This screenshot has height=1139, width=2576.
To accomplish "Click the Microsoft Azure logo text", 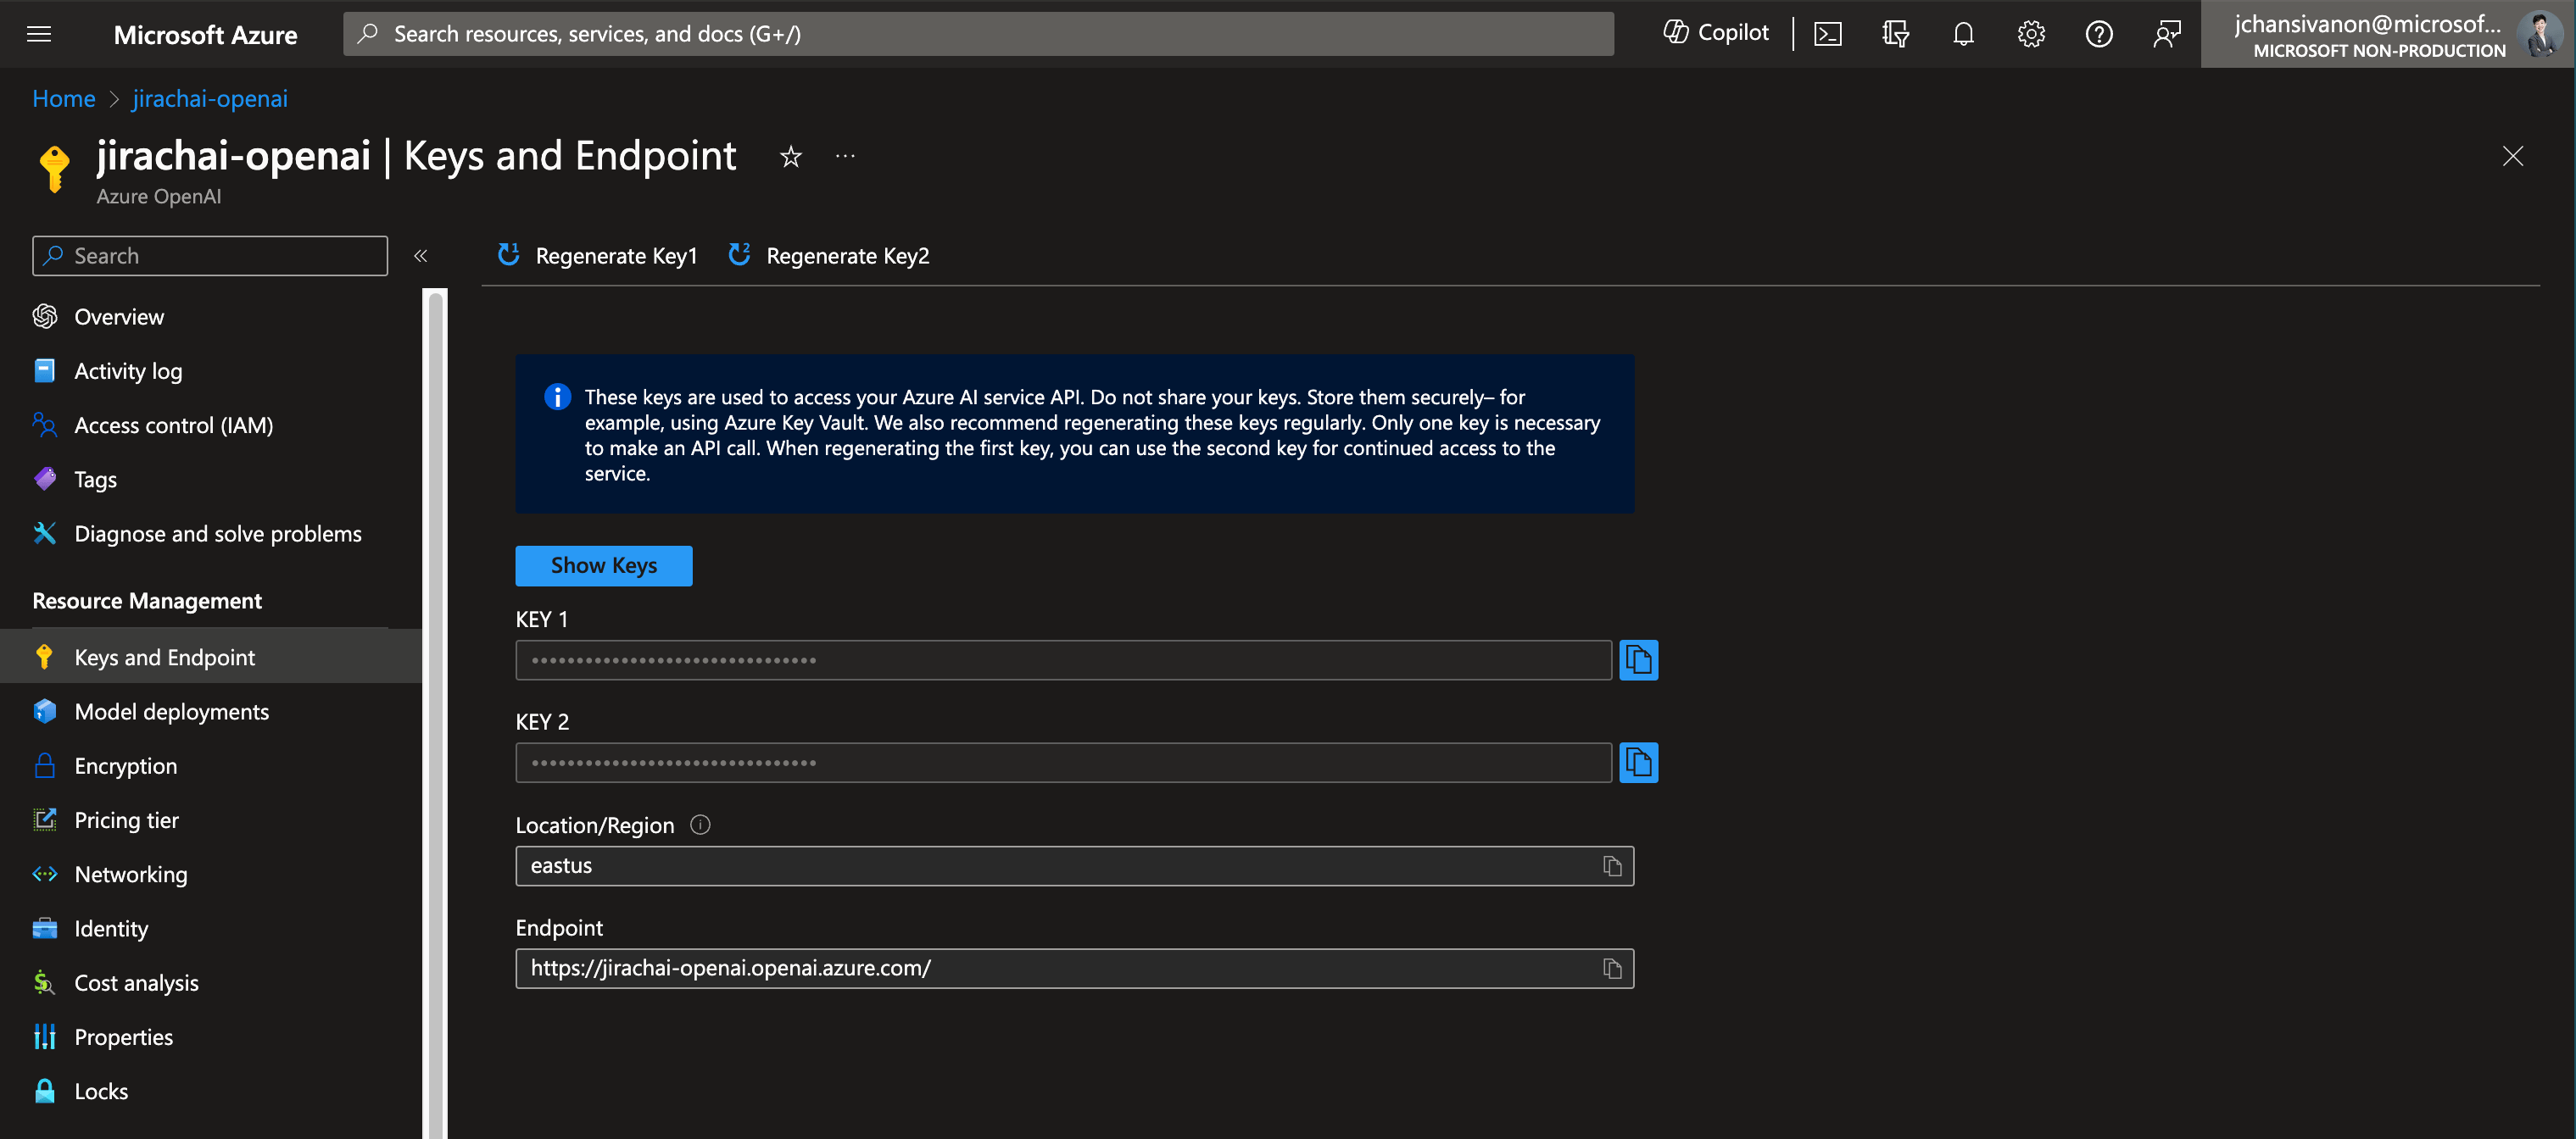I will tap(205, 34).
